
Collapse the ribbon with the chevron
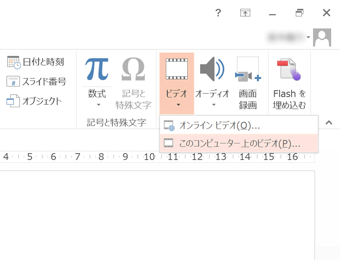click(329, 123)
